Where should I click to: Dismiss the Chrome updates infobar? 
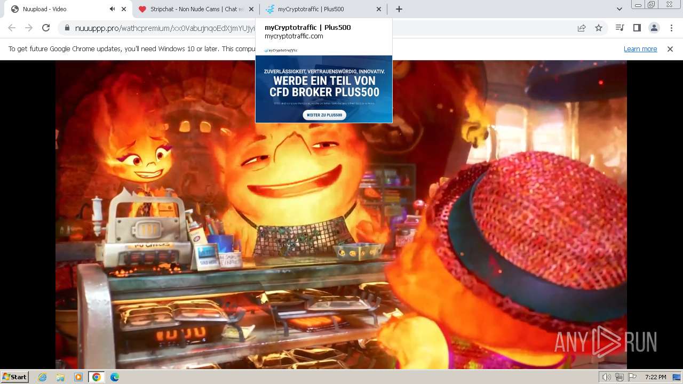click(670, 49)
